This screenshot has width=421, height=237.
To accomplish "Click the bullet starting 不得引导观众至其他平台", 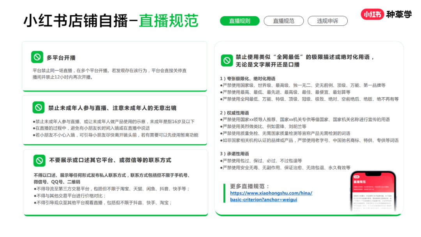I will click(x=103, y=203).
